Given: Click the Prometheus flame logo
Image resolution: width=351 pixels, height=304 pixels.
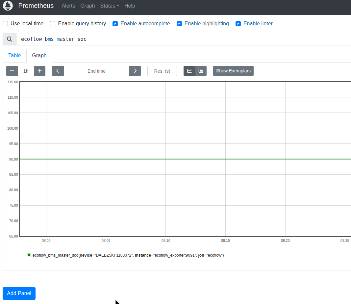Looking at the screenshot, I should 8,6.
